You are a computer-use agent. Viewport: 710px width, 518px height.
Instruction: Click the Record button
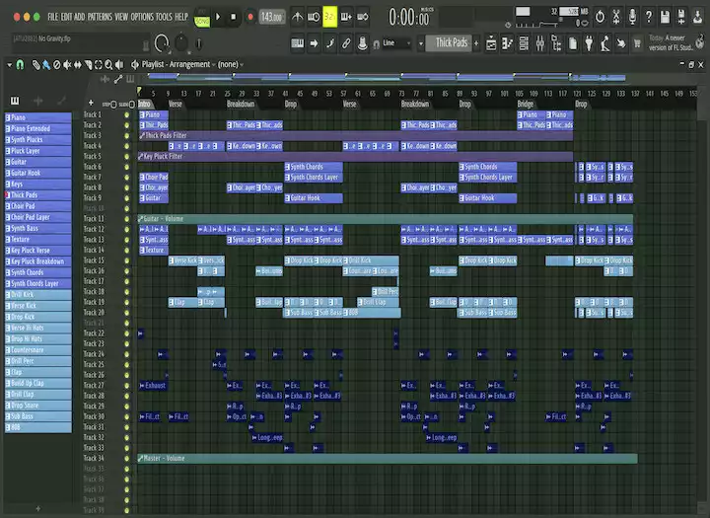[250, 17]
